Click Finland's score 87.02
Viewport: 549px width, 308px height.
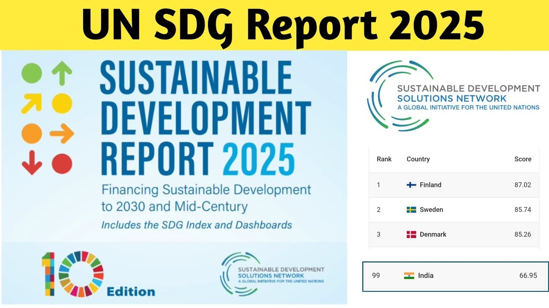(523, 185)
